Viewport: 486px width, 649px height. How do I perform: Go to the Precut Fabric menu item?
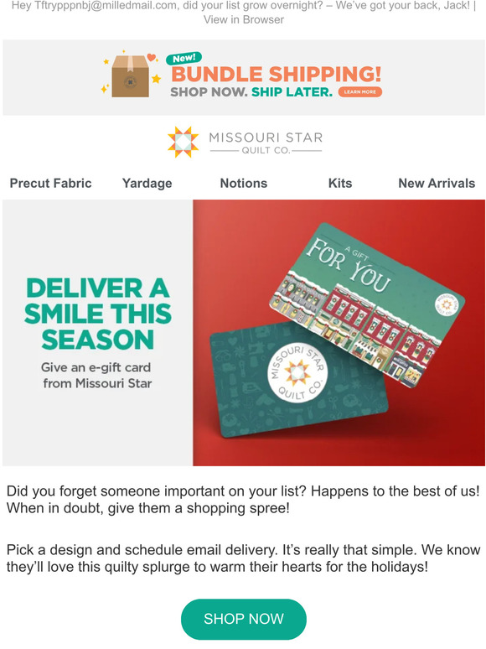50,183
